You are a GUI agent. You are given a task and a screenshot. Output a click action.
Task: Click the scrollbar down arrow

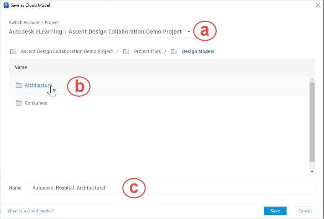(312, 172)
